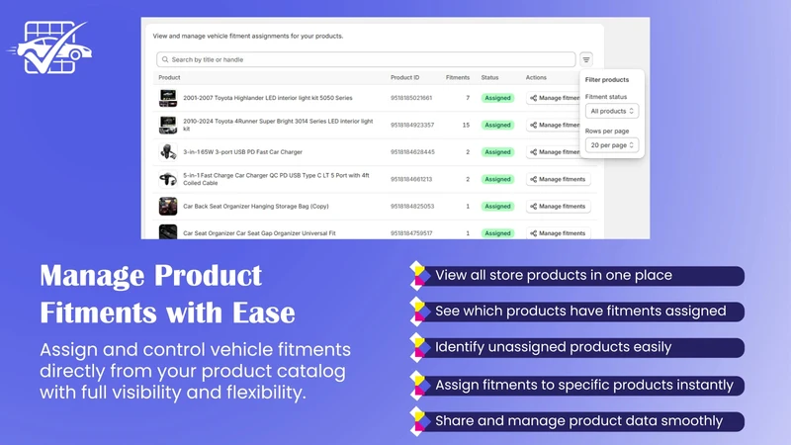Open the 'All products' fitment status dropdown

pyautogui.click(x=611, y=111)
